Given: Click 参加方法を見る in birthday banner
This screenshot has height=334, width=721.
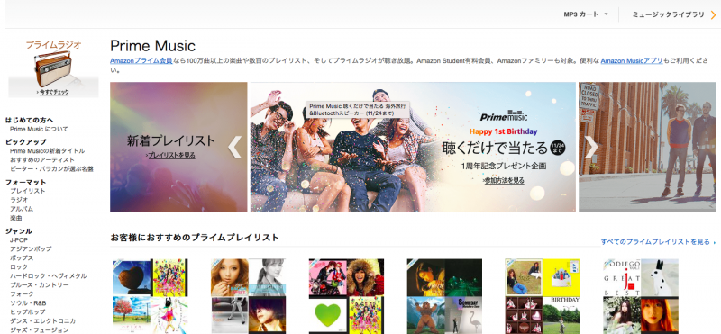Looking at the screenshot, I should tap(504, 181).
